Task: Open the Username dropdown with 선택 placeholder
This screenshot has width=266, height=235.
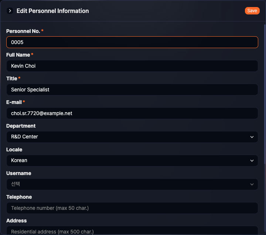Action: pyautogui.click(x=132, y=184)
